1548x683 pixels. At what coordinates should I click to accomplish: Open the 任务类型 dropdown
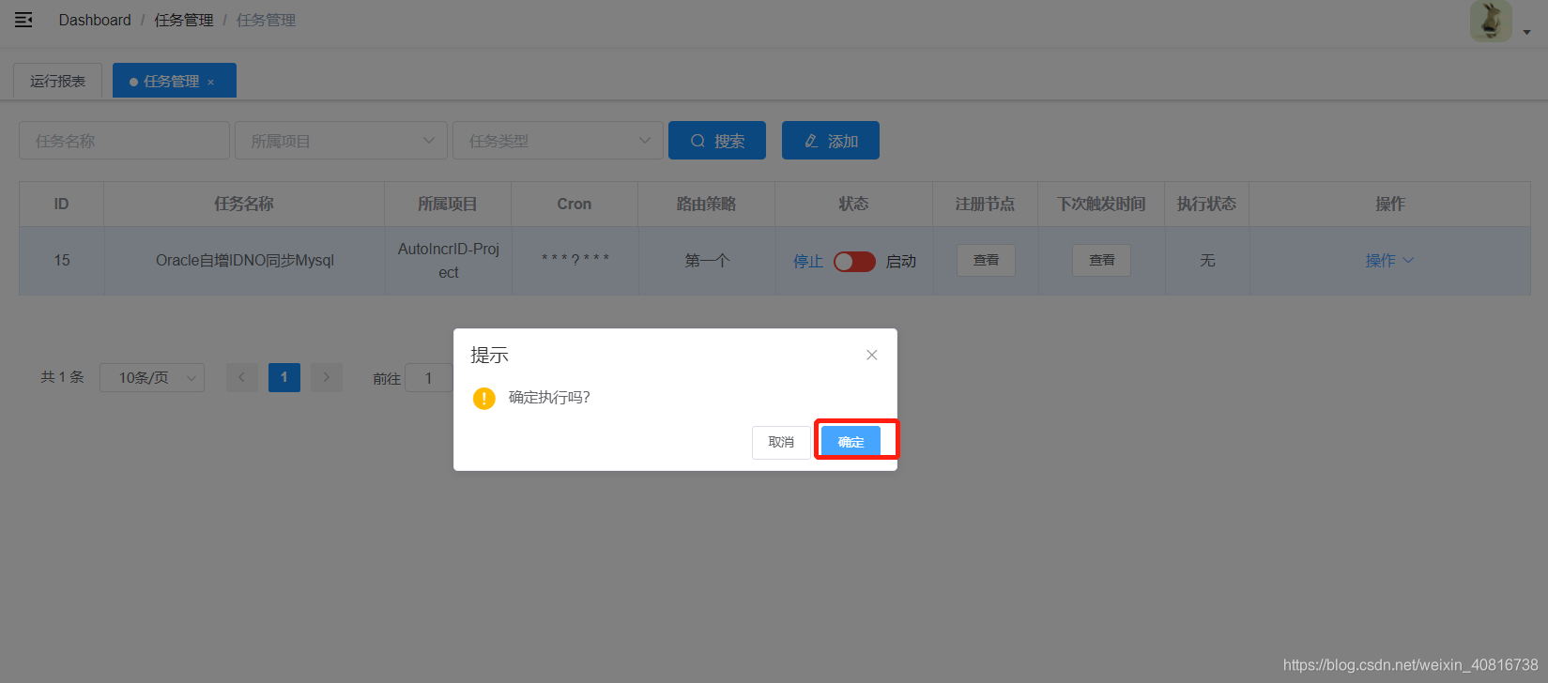click(558, 141)
